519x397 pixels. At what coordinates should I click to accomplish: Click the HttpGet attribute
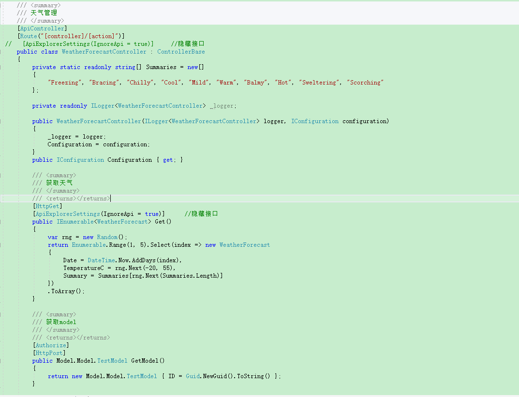pyautogui.click(x=47, y=206)
